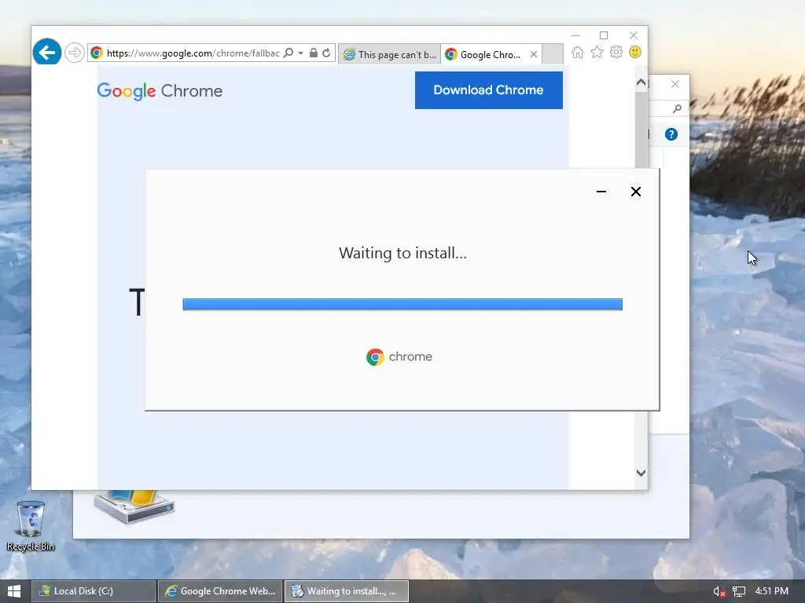Open Favorites star icon
Viewport: 805px width, 603px height.
pos(597,53)
